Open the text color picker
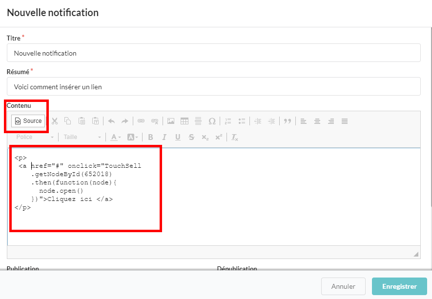 115,137
